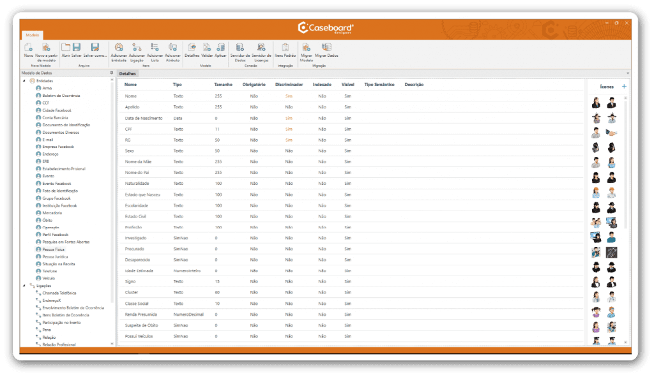The width and height of the screenshot is (654, 377).
Task: Sort by the Tamanho column header
Action: 223,85
